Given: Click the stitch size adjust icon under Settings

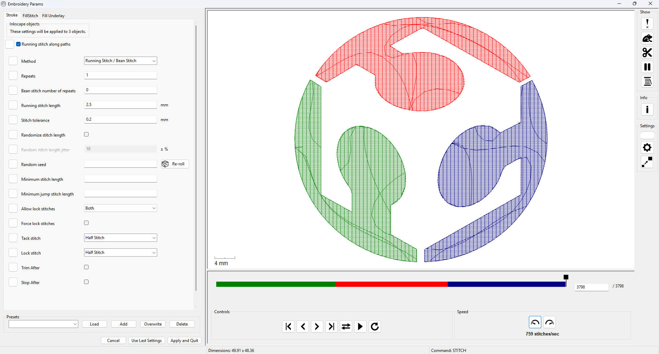Looking at the screenshot, I should [647, 162].
